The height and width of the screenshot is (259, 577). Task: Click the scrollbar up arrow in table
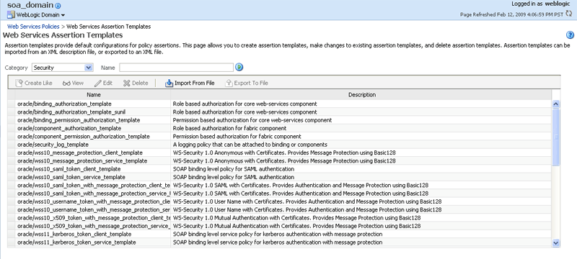click(555, 104)
